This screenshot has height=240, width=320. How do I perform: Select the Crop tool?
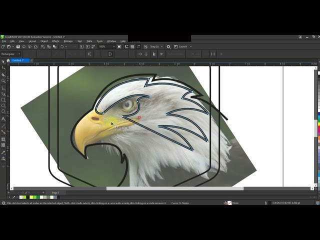(3, 75)
